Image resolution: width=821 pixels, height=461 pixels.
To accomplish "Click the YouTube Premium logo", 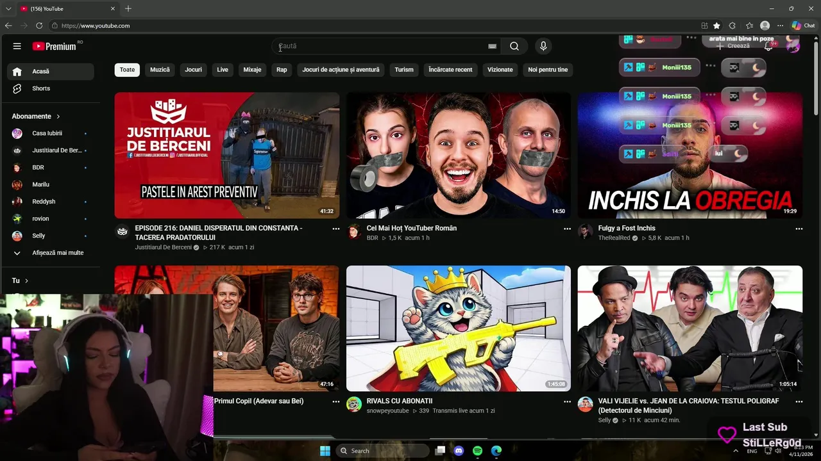I will click(55, 46).
